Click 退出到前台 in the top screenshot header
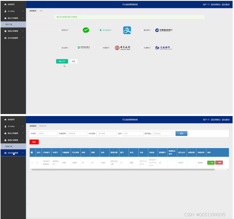This screenshot has height=219, width=234. coord(216,5)
